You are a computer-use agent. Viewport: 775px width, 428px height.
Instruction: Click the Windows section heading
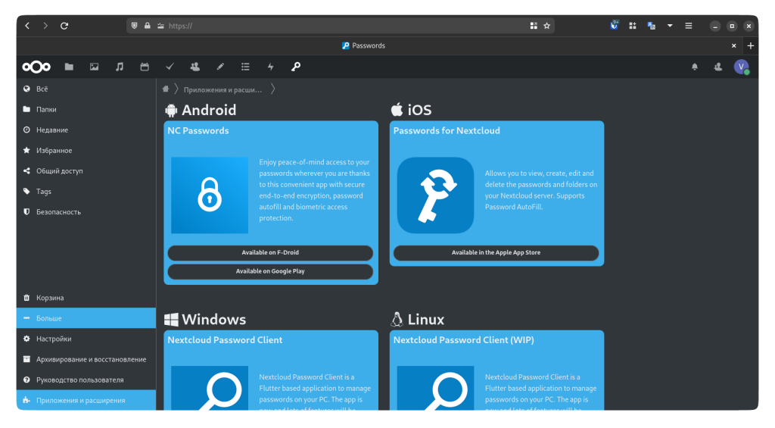tap(205, 319)
